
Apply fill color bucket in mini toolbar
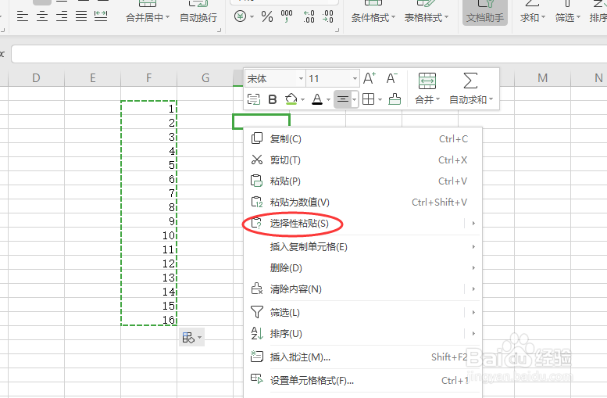[x=291, y=99]
